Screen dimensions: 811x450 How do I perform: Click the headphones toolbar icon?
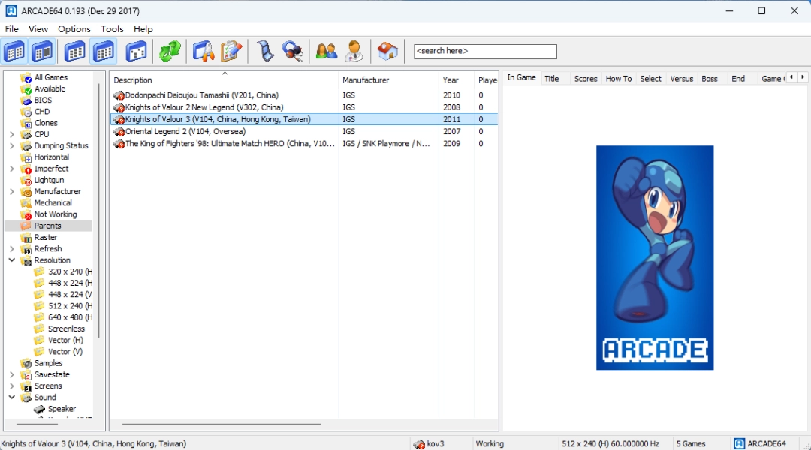click(292, 51)
